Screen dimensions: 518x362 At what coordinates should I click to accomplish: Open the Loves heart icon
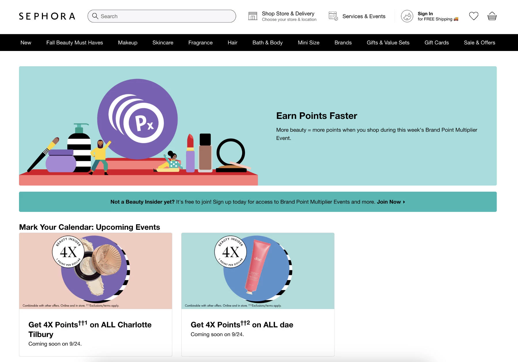(x=474, y=16)
